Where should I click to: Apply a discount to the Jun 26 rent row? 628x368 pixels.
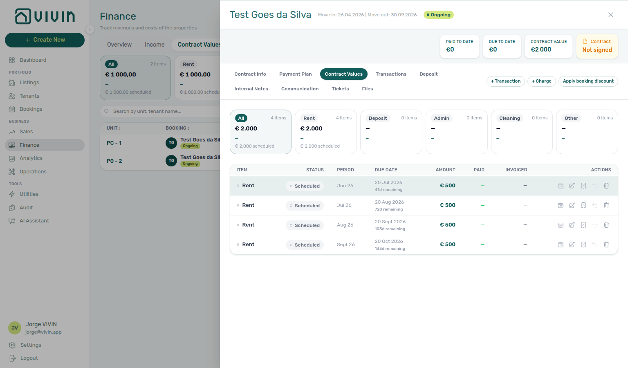583,186
